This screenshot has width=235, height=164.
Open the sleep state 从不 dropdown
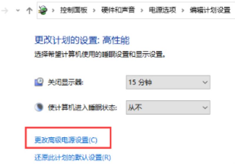click(x=168, y=107)
